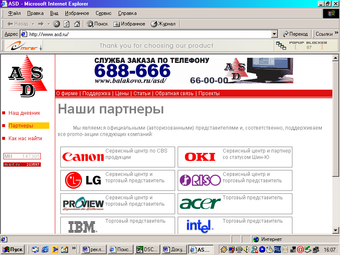Go back with the Назад arrow button

(x=18, y=24)
